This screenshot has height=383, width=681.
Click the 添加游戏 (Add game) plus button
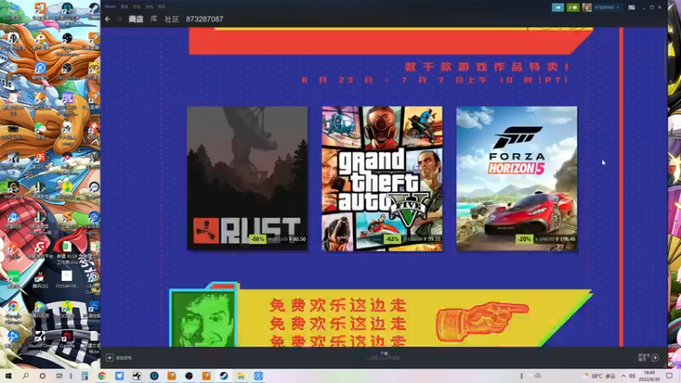[x=110, y=357]
